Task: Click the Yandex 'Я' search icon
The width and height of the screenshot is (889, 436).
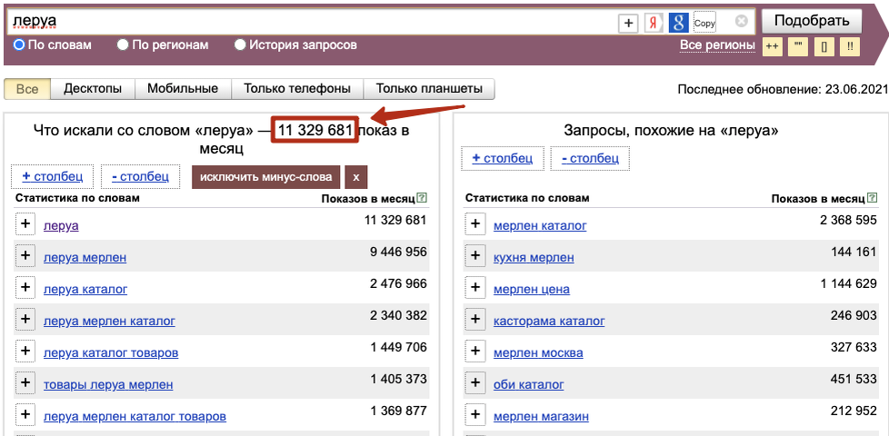Action: pyautogui.click(x=654, y=24)
